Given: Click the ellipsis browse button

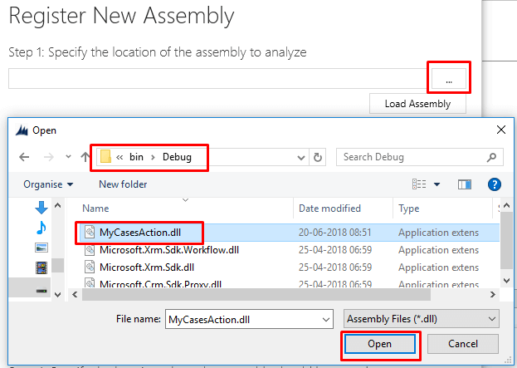Looking at the screenshot, I should [x=449, y=79].
